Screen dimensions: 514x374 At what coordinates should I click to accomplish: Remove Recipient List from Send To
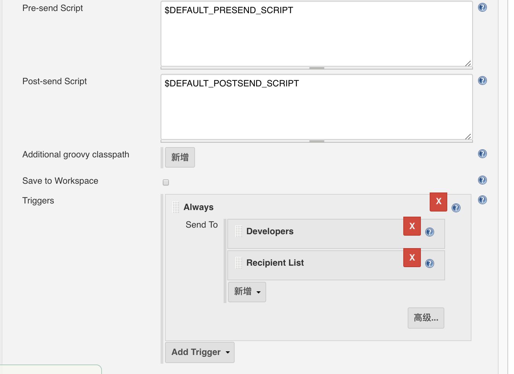[412, 258]
